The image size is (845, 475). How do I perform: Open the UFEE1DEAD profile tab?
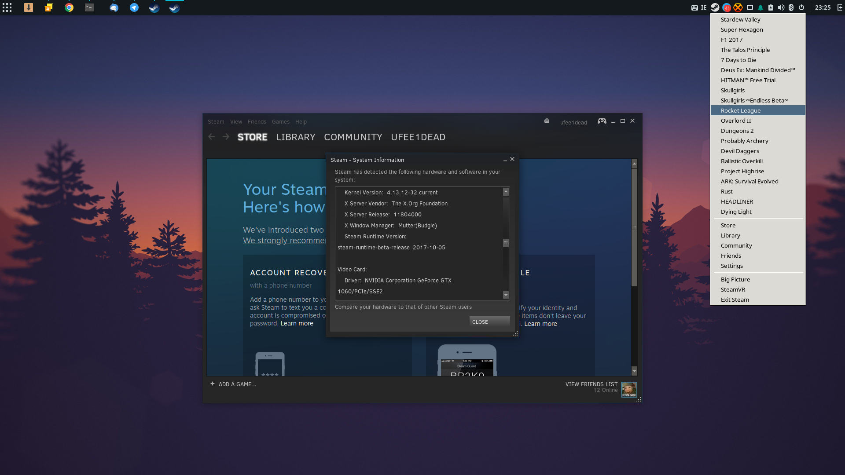click(418, 137)
